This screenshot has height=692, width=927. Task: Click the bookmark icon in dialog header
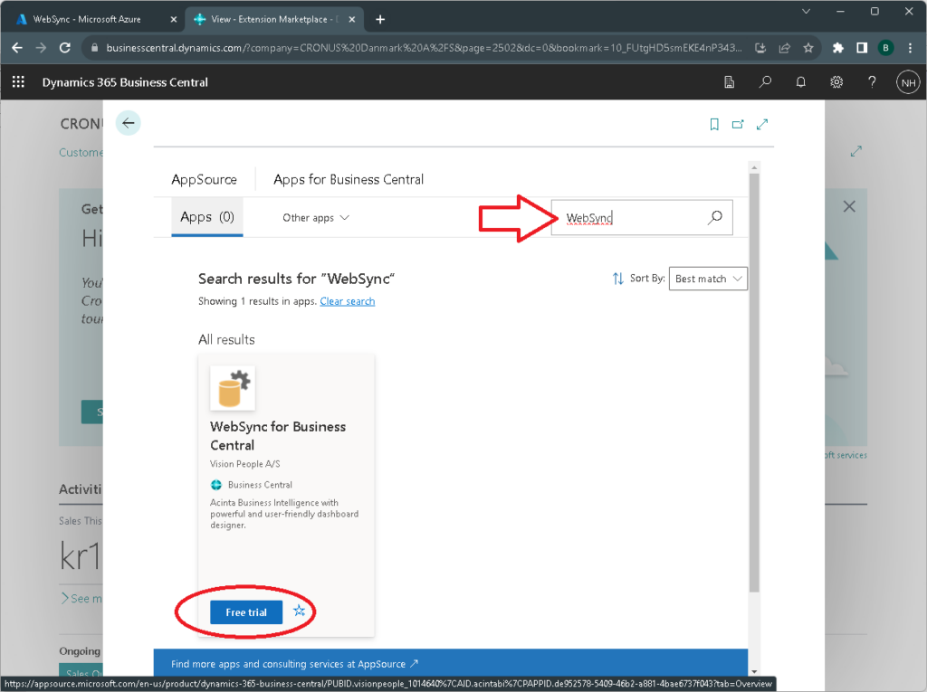point(714,125)
